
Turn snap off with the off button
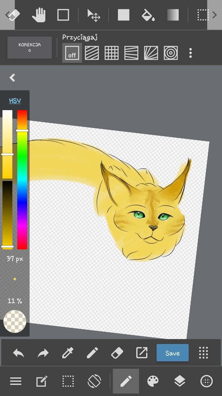click(72, 53)
